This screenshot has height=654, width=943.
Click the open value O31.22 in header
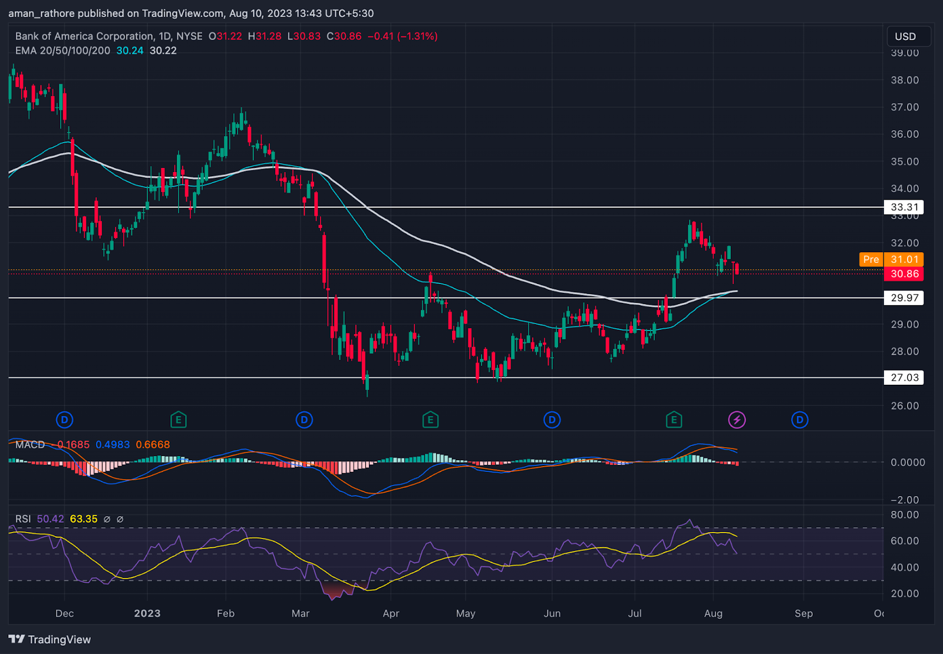(225, 36)
